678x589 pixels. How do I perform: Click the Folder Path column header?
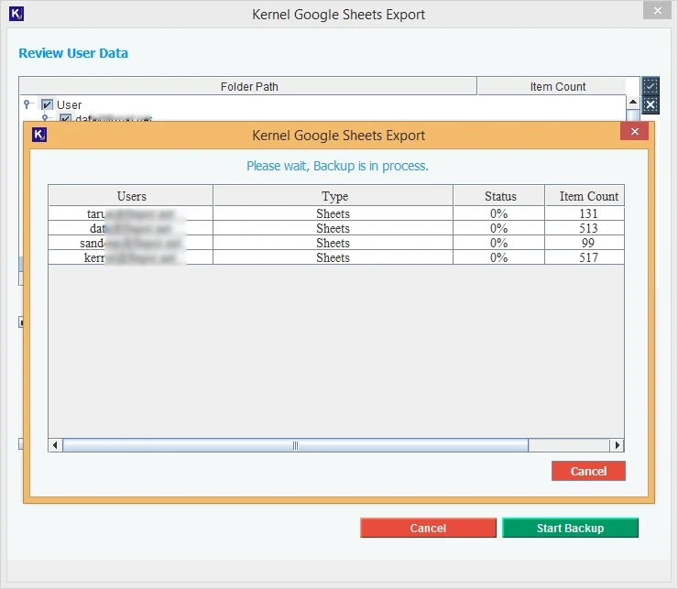(x=249, y=87)
